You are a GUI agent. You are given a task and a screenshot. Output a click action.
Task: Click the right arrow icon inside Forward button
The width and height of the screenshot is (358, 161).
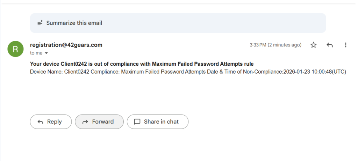[x=85, y=122]
